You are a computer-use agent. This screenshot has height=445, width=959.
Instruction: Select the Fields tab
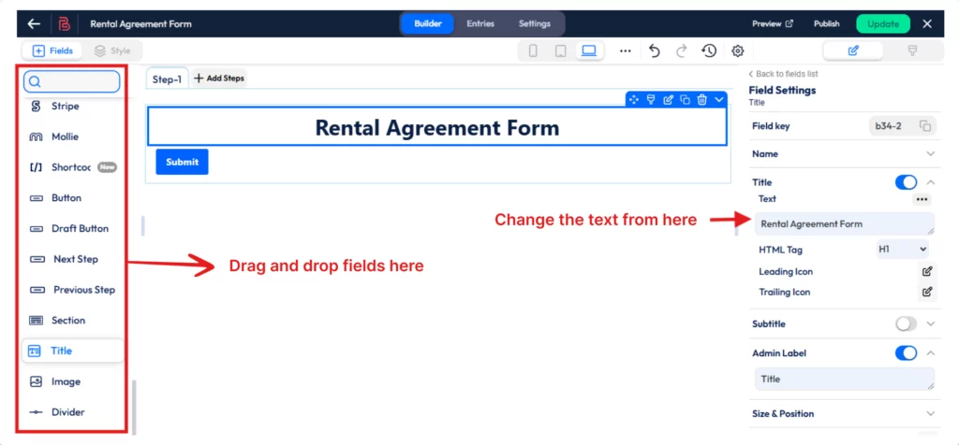click(x=52, y=50)
